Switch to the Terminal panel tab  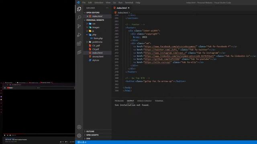pyautogui.click(x=159, y=101)
